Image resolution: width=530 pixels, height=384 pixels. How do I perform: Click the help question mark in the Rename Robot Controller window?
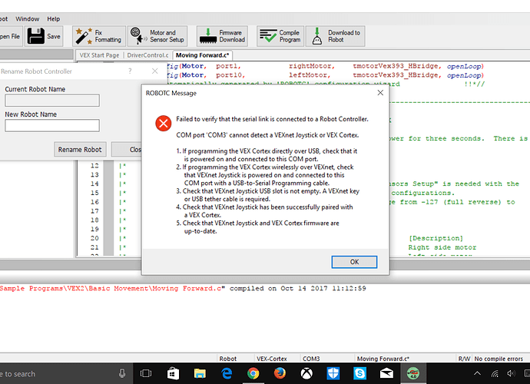click(130, 71)
